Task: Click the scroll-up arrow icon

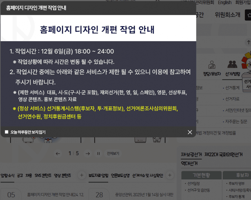Action: click(248, 42)
